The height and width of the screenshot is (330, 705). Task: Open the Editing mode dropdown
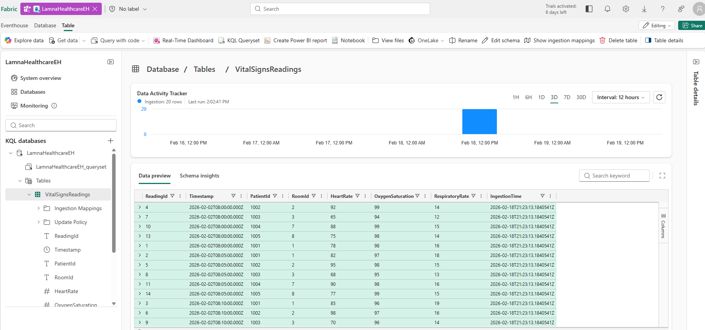[x=657, y=26]
